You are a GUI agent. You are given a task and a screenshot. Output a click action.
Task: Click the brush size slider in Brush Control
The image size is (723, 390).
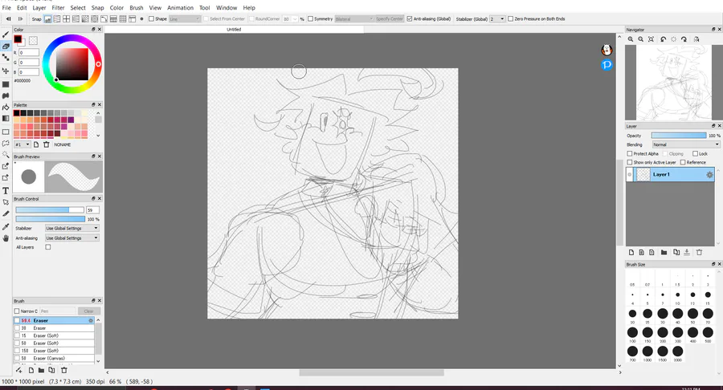pyautogui.click(x=50, y=210)
